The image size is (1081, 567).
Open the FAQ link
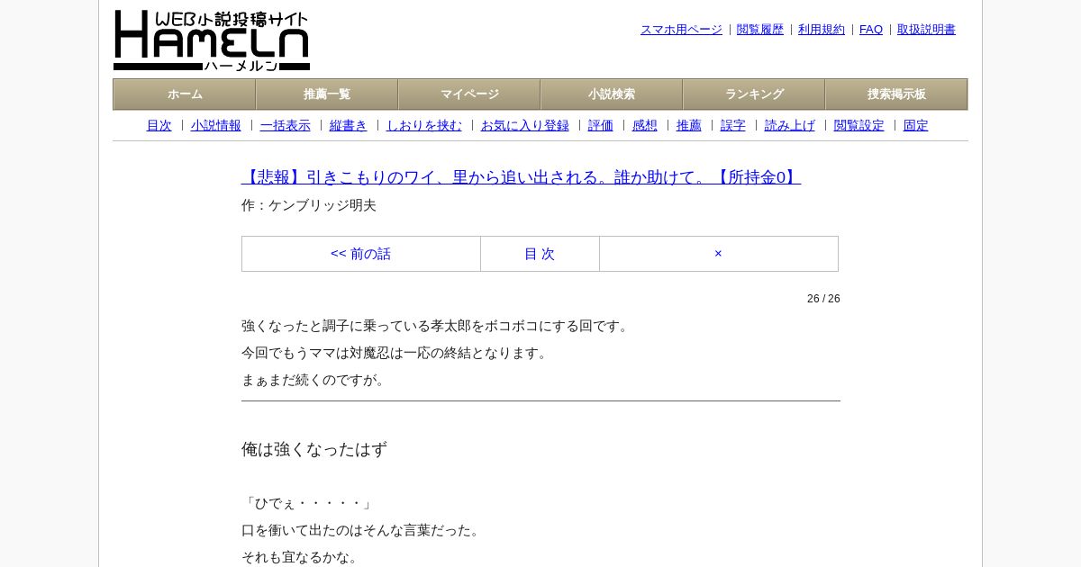point(871,30)
